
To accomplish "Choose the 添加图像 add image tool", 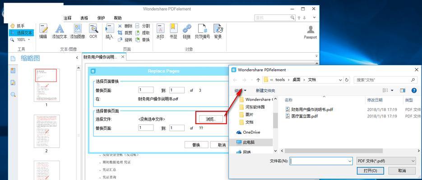I will pos(78,31).
